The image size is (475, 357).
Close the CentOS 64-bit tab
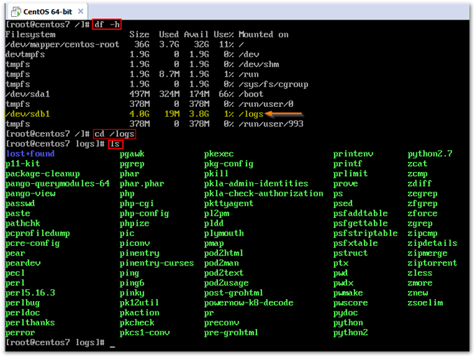[80, 11]
